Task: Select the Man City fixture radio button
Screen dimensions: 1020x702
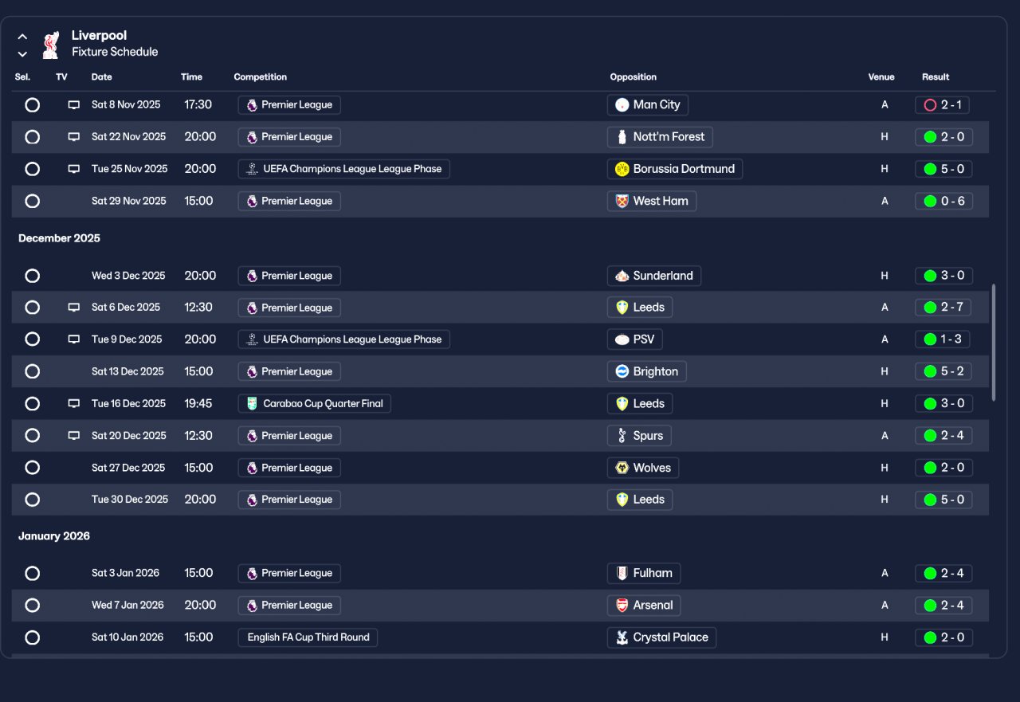Action: (32, 105)
